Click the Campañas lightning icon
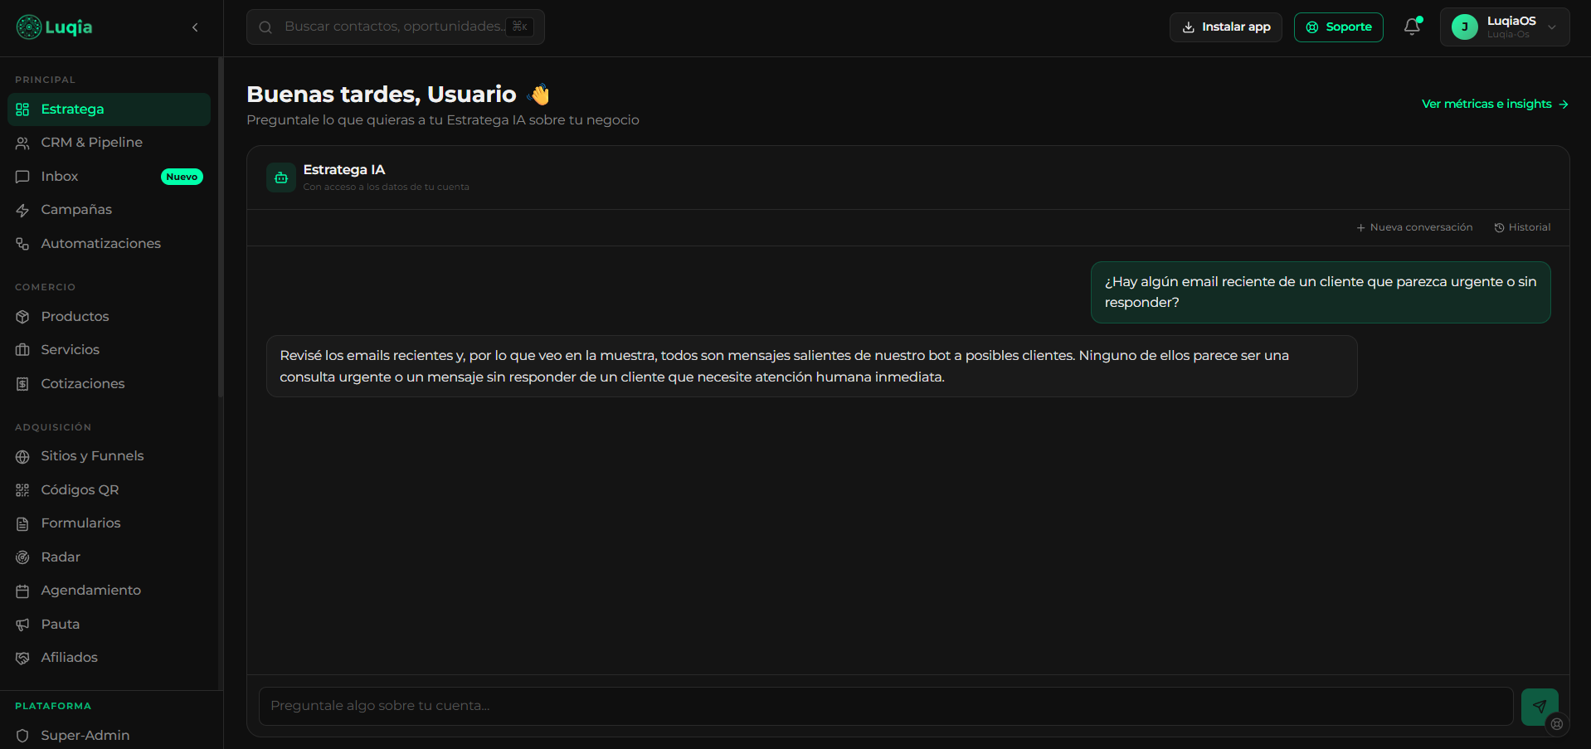 (22, 210)
